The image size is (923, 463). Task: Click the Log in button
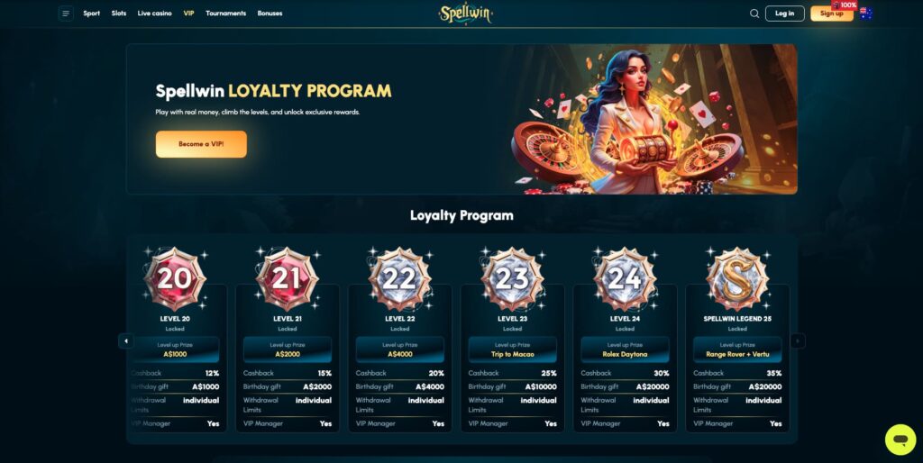785,14
